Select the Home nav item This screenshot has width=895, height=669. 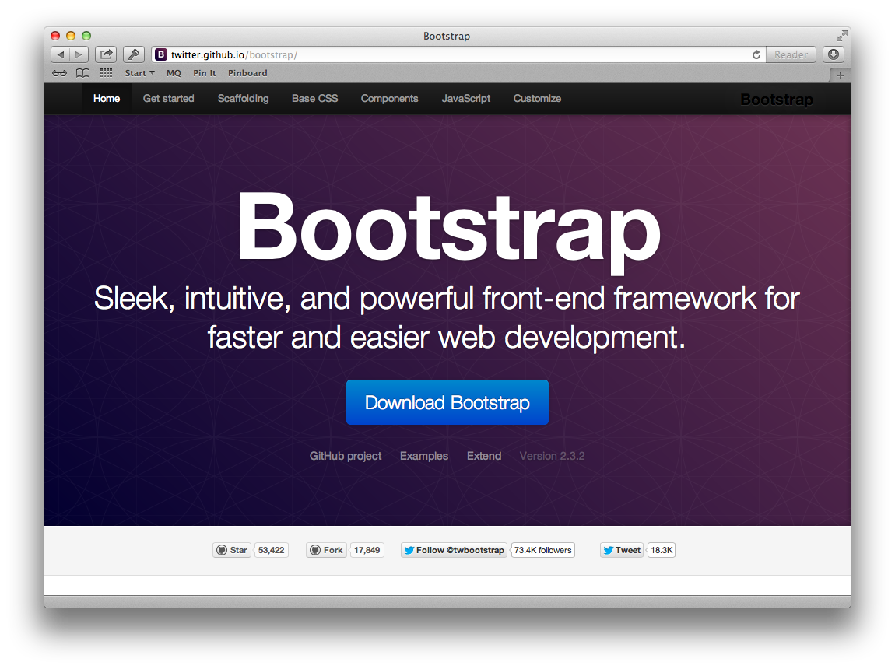pyautogui.click(x=107, y=99)
